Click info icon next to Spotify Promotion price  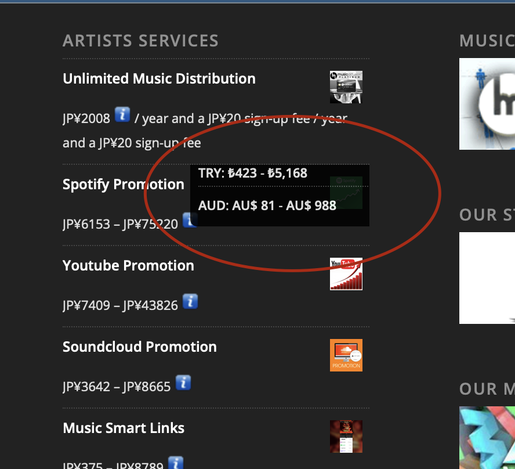(189, 221)
